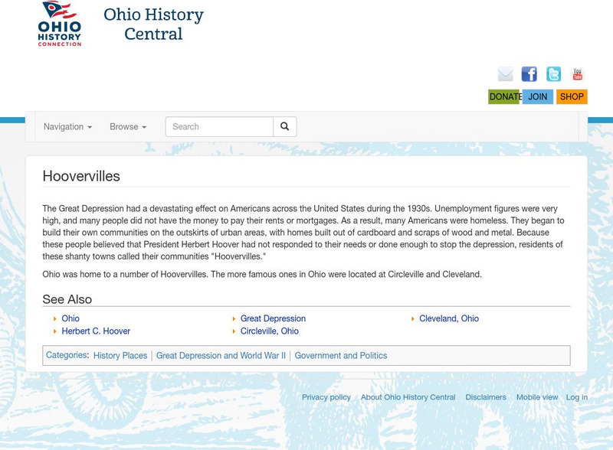This screenshot has height=450, width=613.
Task: Click the Log in link
Action: pos(577,397)
